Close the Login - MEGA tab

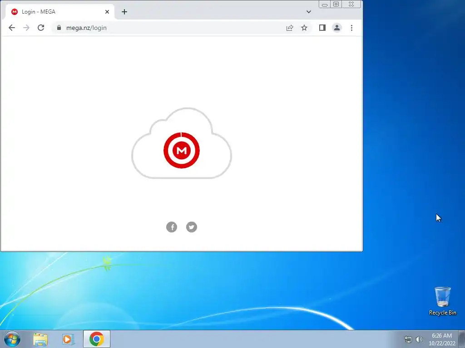[x=107, y=12]
